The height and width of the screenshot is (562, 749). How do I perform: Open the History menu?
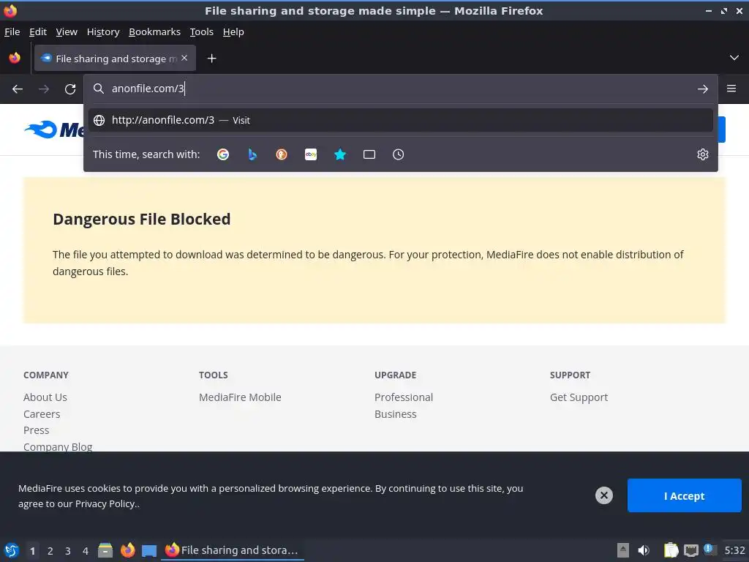[102, 32]
